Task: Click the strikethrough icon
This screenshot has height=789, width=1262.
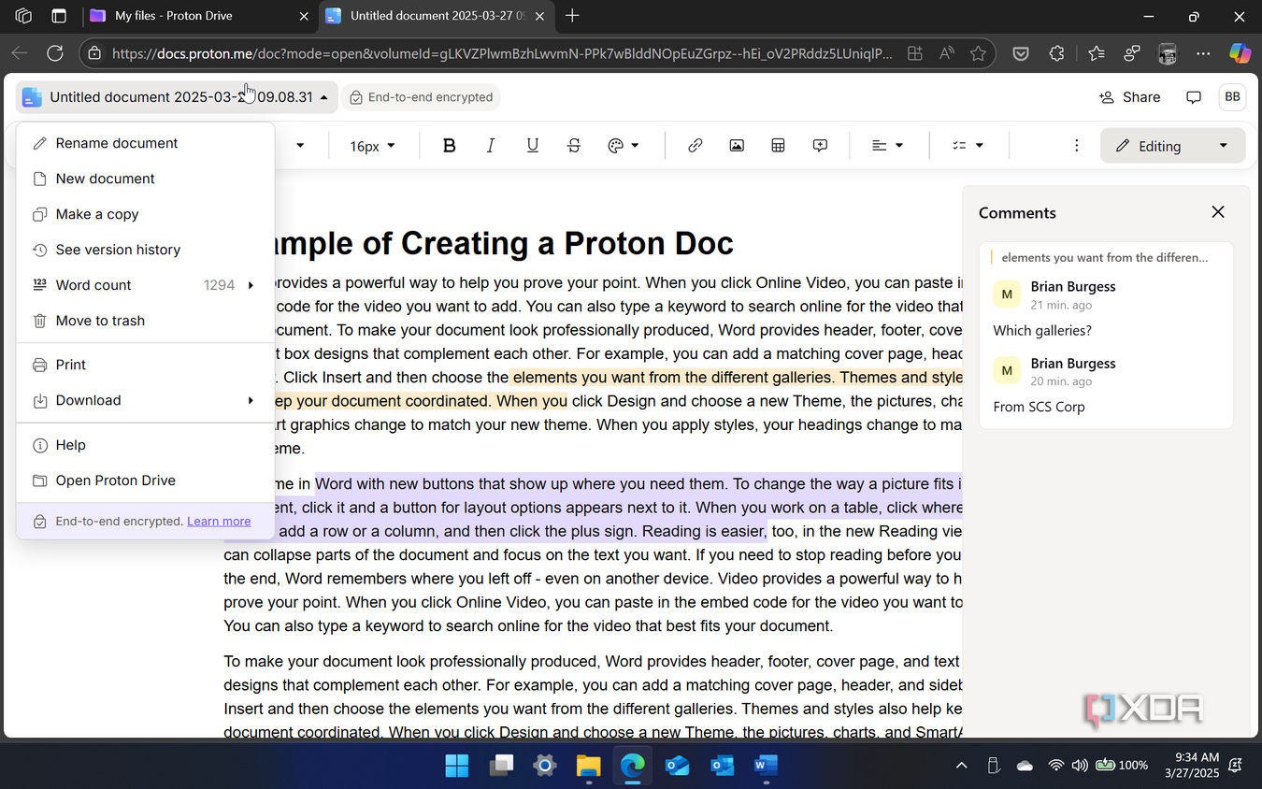Action: pyautogui.click(x=574, y=146)
